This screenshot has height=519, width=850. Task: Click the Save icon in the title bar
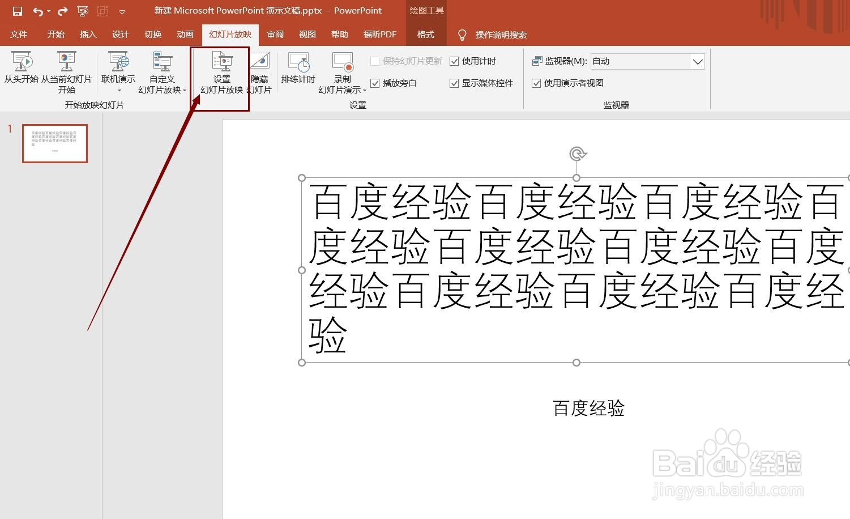[x=17, y=11]
